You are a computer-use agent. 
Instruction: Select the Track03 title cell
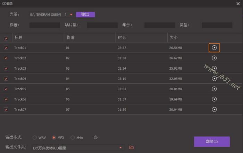coord(20,68)
